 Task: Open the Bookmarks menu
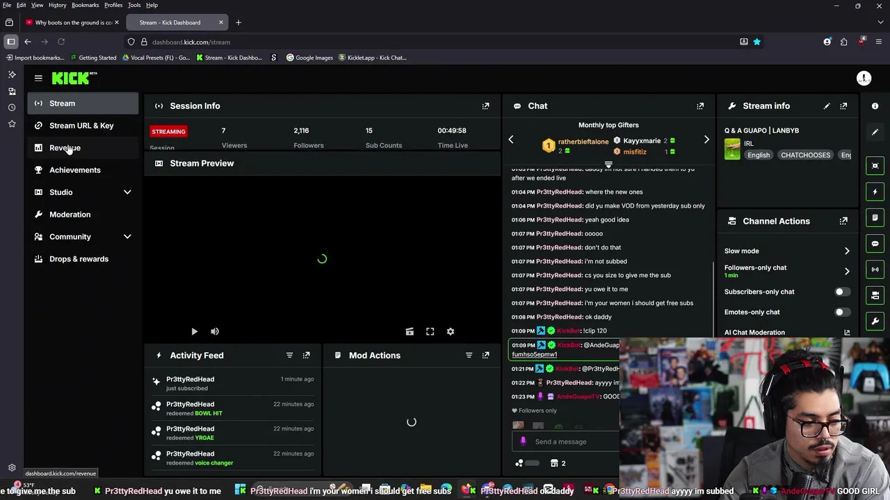(x=86, y=5)
